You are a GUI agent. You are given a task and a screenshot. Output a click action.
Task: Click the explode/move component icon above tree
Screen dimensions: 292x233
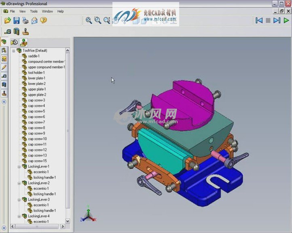(23, 42)
